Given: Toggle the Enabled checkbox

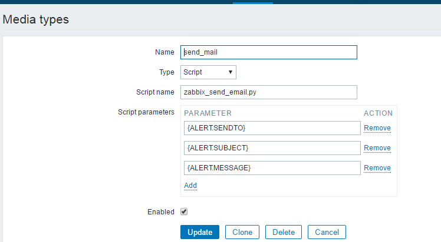Looking at the screenshot, I should coord(184,212).
